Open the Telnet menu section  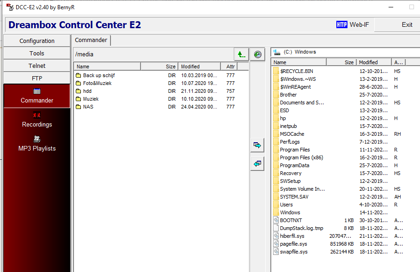(x=37, y=66)
